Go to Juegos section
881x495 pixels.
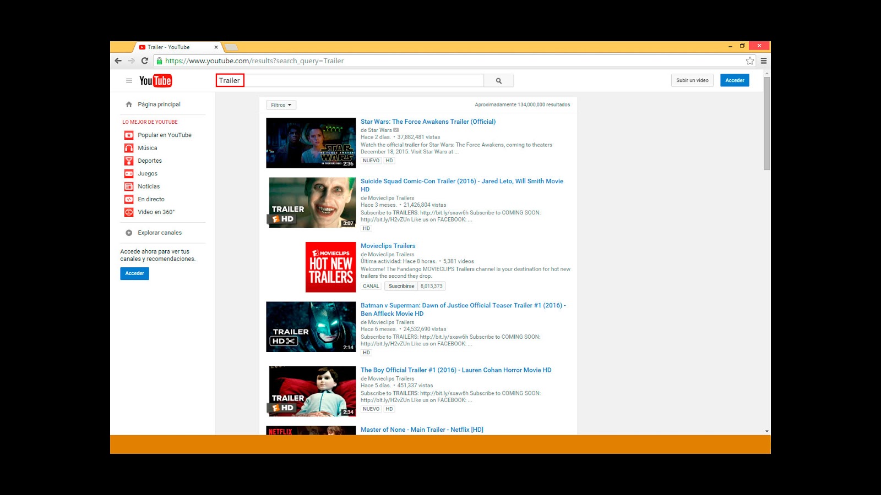[x=148, y=174]
